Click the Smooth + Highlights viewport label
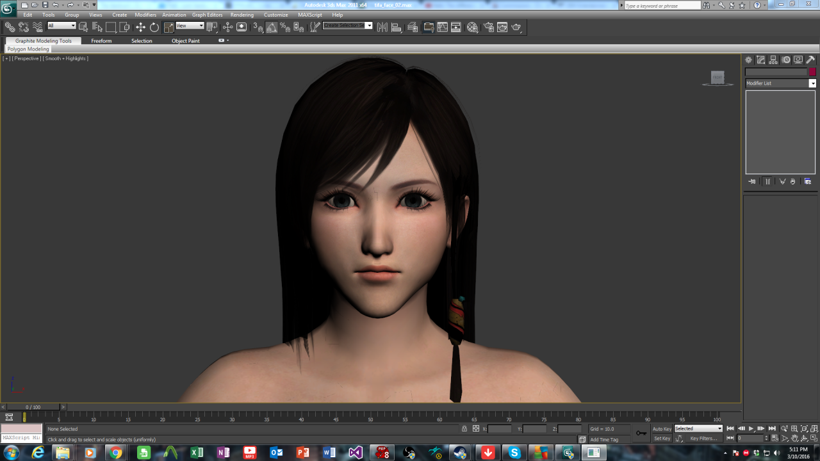The height and width of the screenshot is (461, 820). [x=65, y=58]
